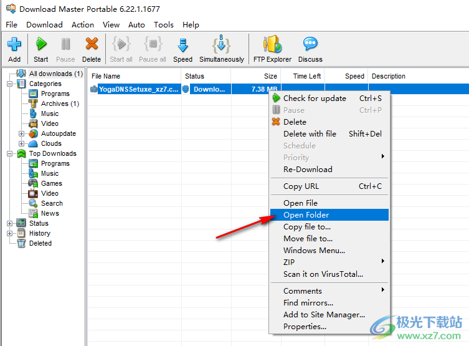Expand the Status tree node
This screenshot has width=469, height=346.
[9, 223]
